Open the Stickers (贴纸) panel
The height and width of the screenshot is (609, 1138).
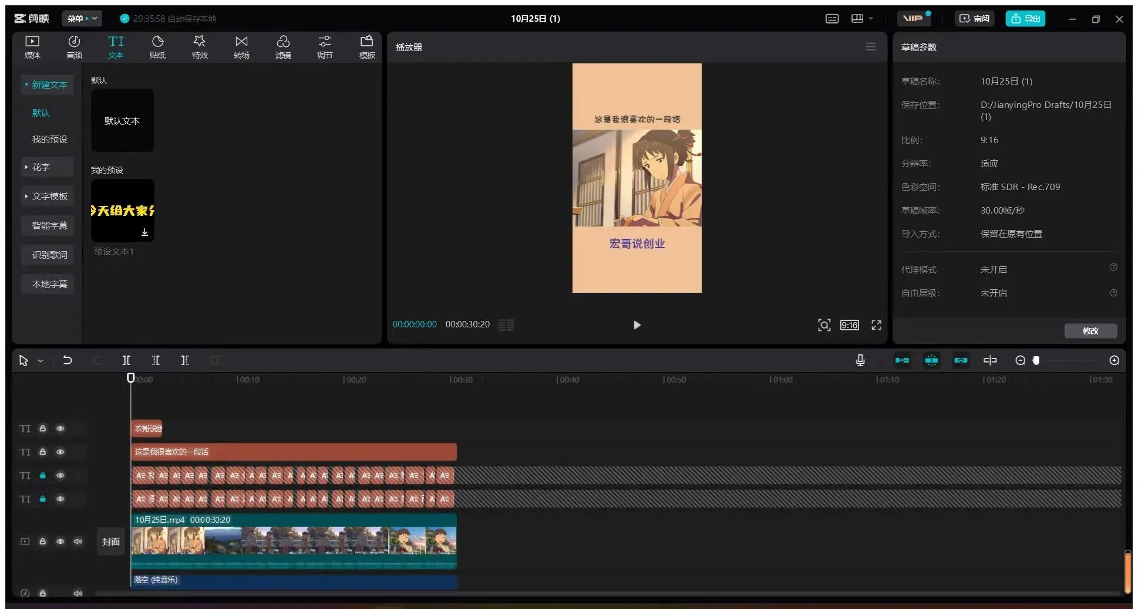click(x=157, y=47)
